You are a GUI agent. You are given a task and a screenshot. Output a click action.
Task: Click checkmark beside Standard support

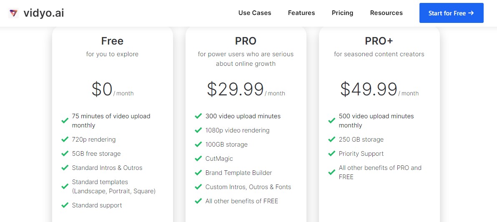65,205
